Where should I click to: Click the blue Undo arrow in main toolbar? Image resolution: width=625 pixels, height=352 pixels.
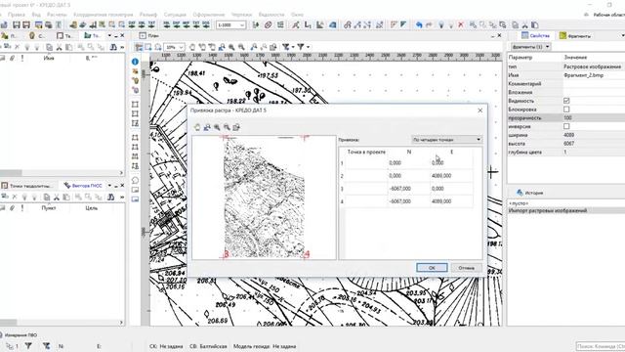coord(419,24)
